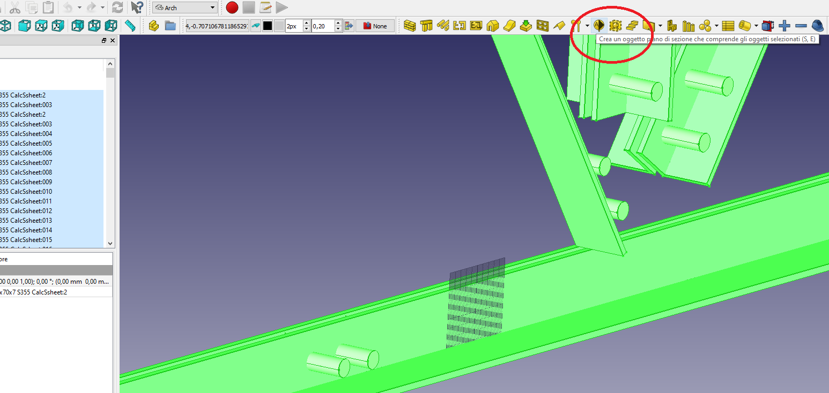
Task: Click the What's This help cursor
Action: [137, 7]
